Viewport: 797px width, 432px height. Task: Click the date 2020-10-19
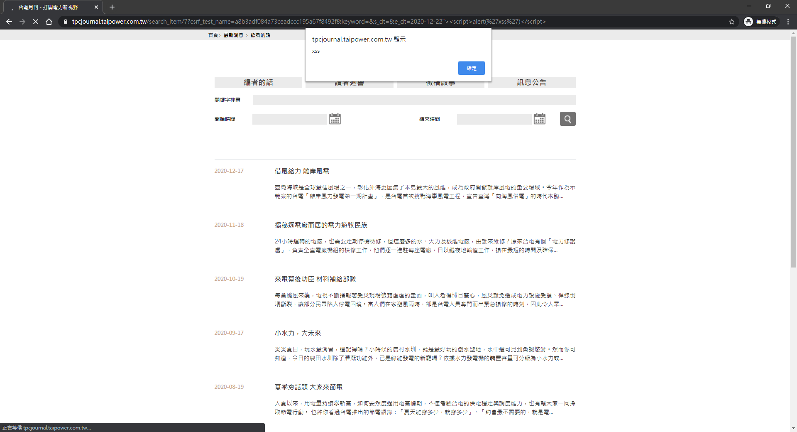pyautogui.click(x=229, y=279)
